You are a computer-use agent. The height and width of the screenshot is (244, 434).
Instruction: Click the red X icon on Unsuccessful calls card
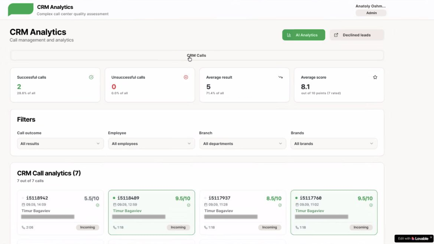tap(186, 77)
